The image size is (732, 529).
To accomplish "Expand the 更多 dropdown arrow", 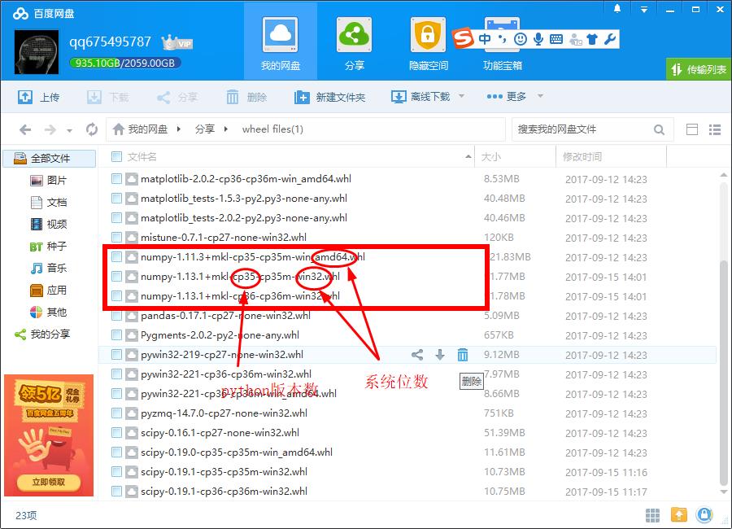I will [x=540, y=96].
